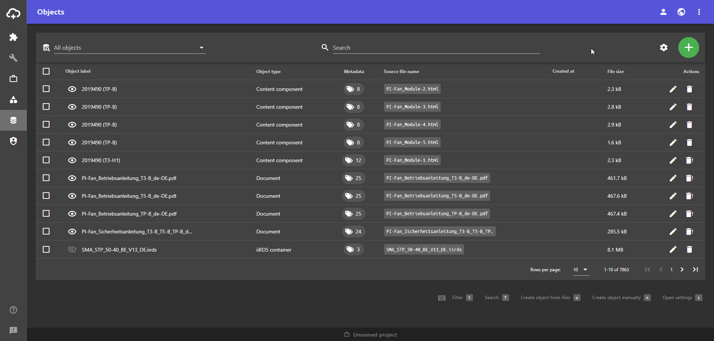Toggle visibility eye of PI-Fan_Module-4.html row
The width and height of the screenshot is (714, 341).
coord(72,125)
